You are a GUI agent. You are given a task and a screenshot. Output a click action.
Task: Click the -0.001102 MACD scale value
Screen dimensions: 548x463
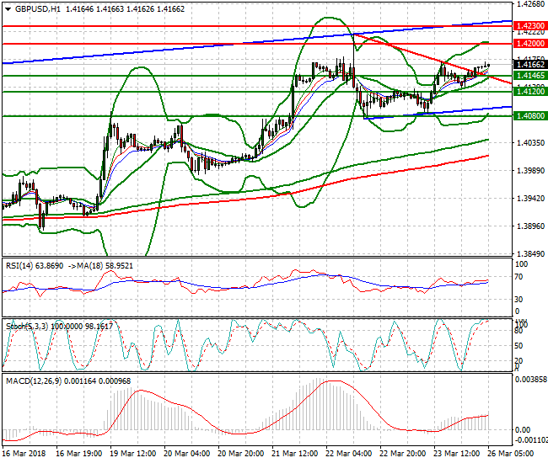(x=531, y=440)
